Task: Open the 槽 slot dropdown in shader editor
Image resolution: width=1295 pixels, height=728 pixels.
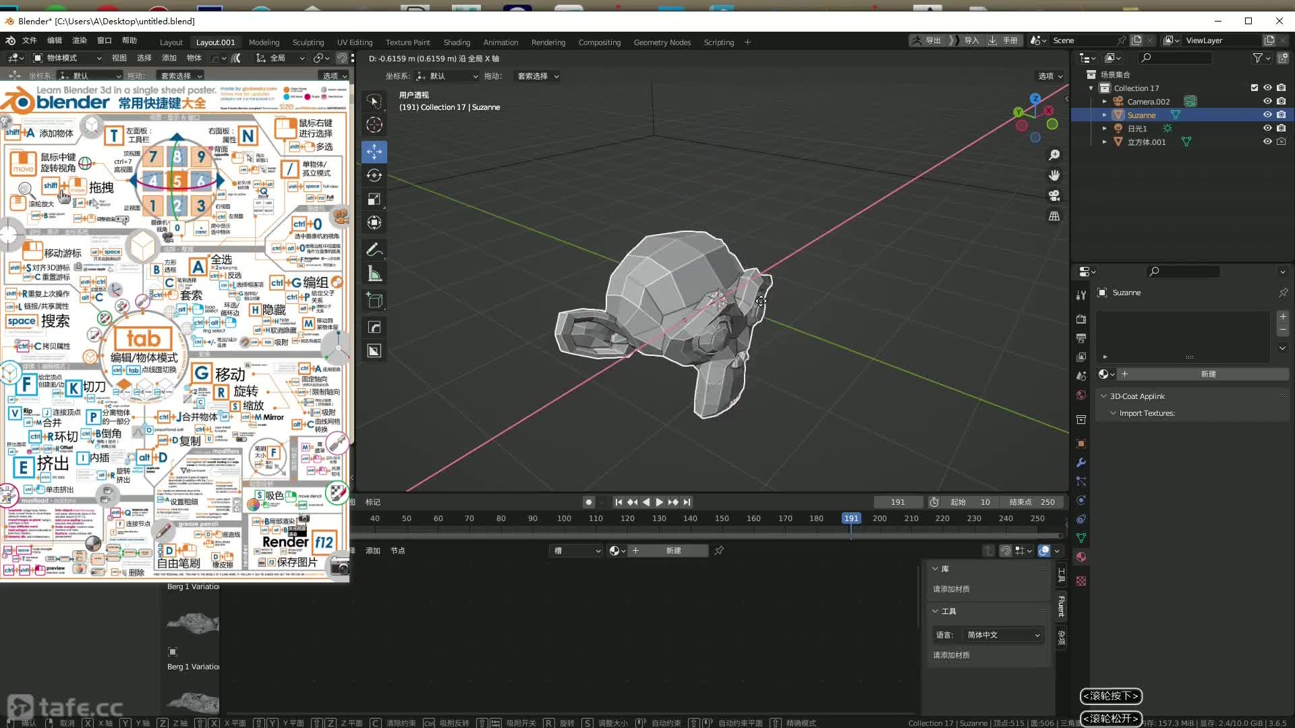Action: (x=577, y=551)
